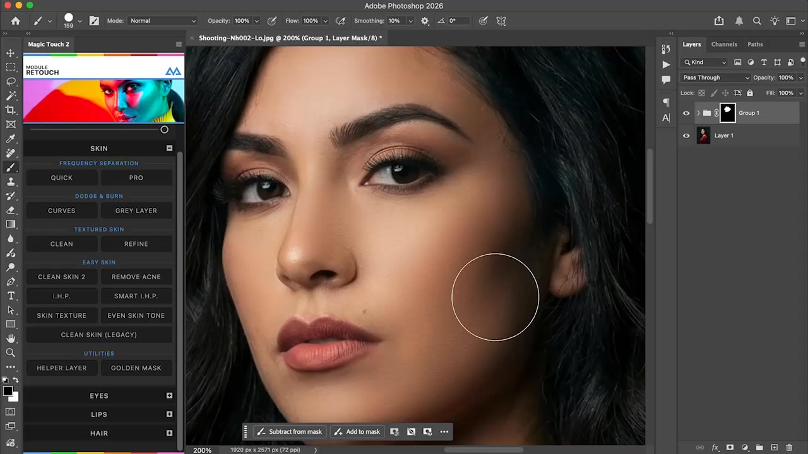Hide the Group 1 layer visibility

[x=686, y=113]
